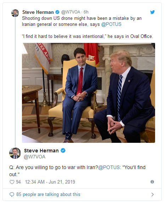Click '85 people are talking about this'
The height and width of the screenshot is (202, 165).
click(x=48, y=195)
